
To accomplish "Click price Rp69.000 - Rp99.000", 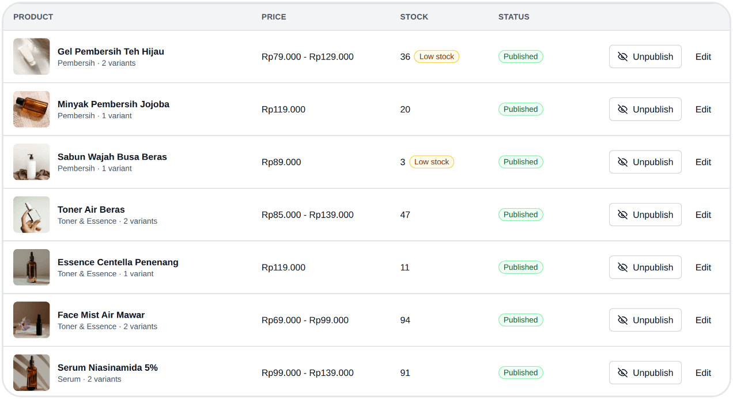I will [x=305, y=320].
